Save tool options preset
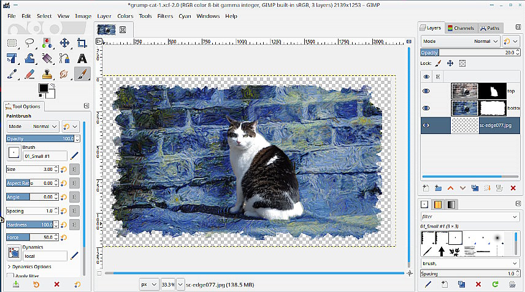 tap(16, 284)
